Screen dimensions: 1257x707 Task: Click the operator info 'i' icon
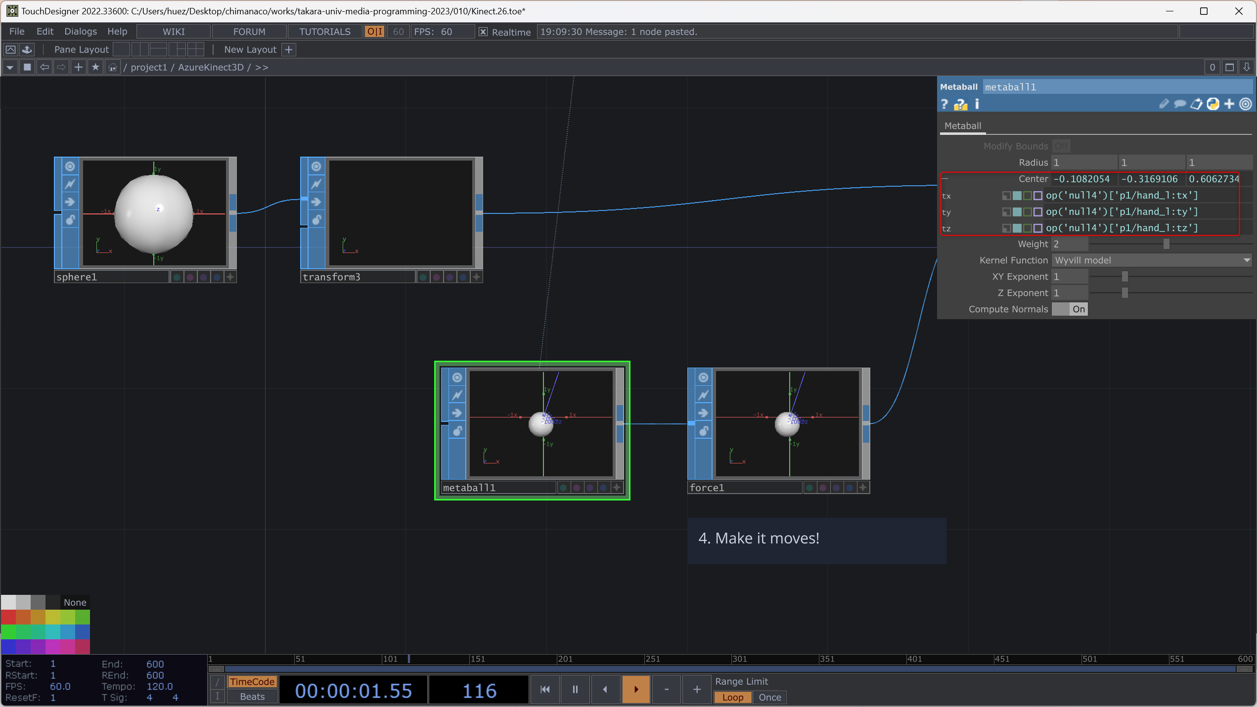977,104
